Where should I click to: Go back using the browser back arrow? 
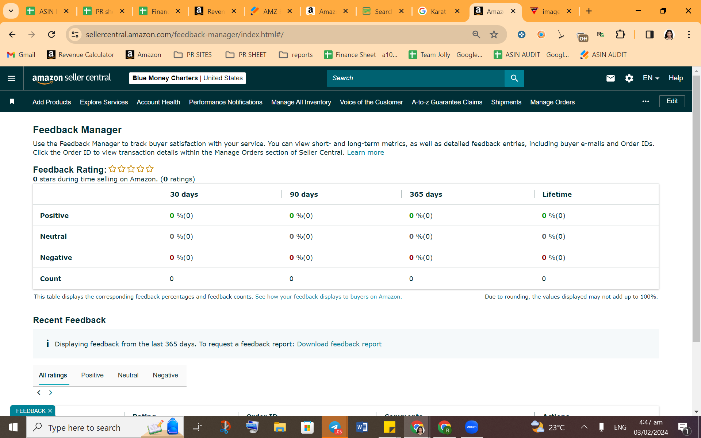[x=12, y=34]
